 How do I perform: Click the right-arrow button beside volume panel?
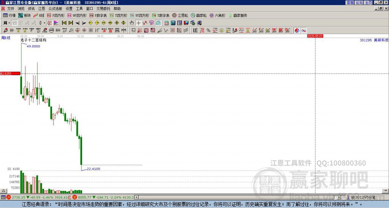pos(385,191)
